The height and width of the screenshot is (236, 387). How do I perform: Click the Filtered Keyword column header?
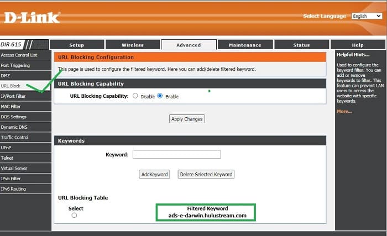tap(207, 208)
